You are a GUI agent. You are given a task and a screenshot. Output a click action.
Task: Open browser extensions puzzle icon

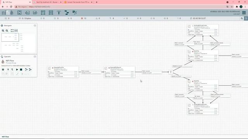coord(237,7)
